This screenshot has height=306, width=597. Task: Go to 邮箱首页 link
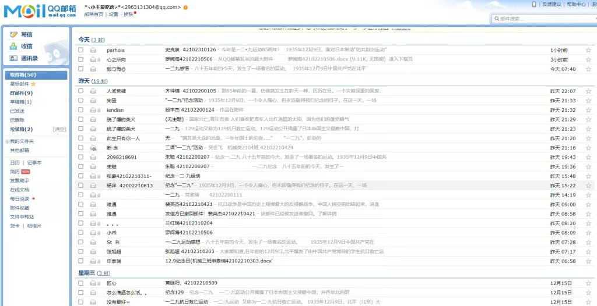94,15
